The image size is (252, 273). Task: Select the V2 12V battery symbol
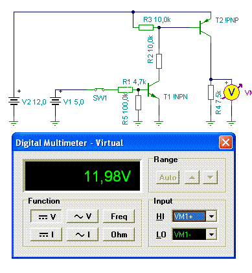[x=14, y=101]
